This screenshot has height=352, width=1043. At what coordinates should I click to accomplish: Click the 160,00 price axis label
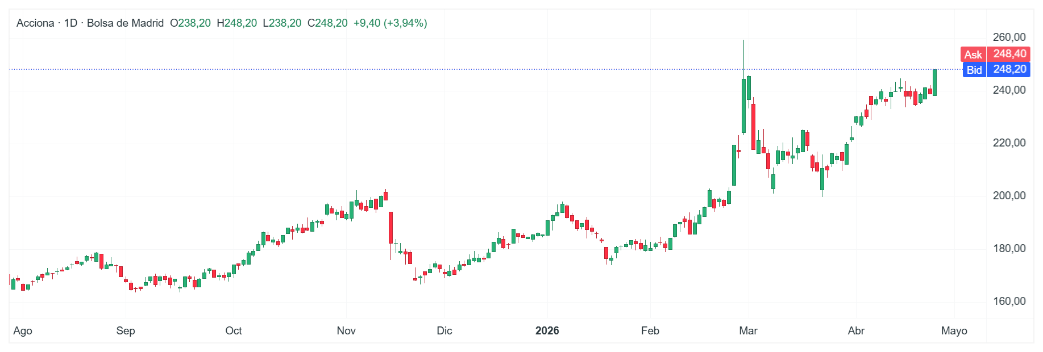pyautogui.click(x=1009, y=301)
